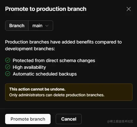The width and height of the screenshot is (137, 127).
Task: Click the watermark text at bottom right
Action: [120, 121]
